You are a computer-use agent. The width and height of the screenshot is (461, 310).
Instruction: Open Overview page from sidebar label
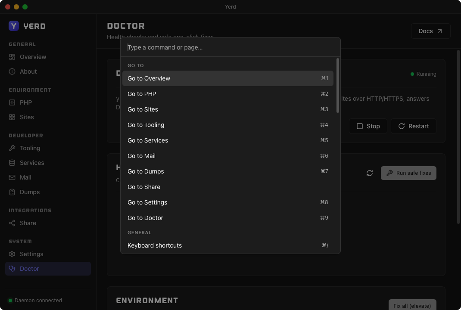pos(33,57)
